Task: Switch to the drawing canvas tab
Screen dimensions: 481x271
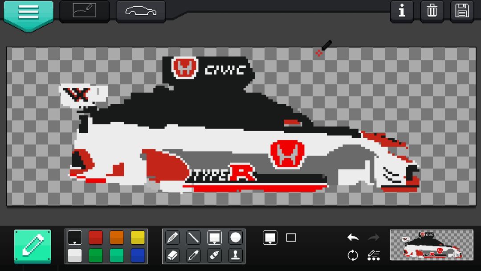Action: (x=84, y=11)
